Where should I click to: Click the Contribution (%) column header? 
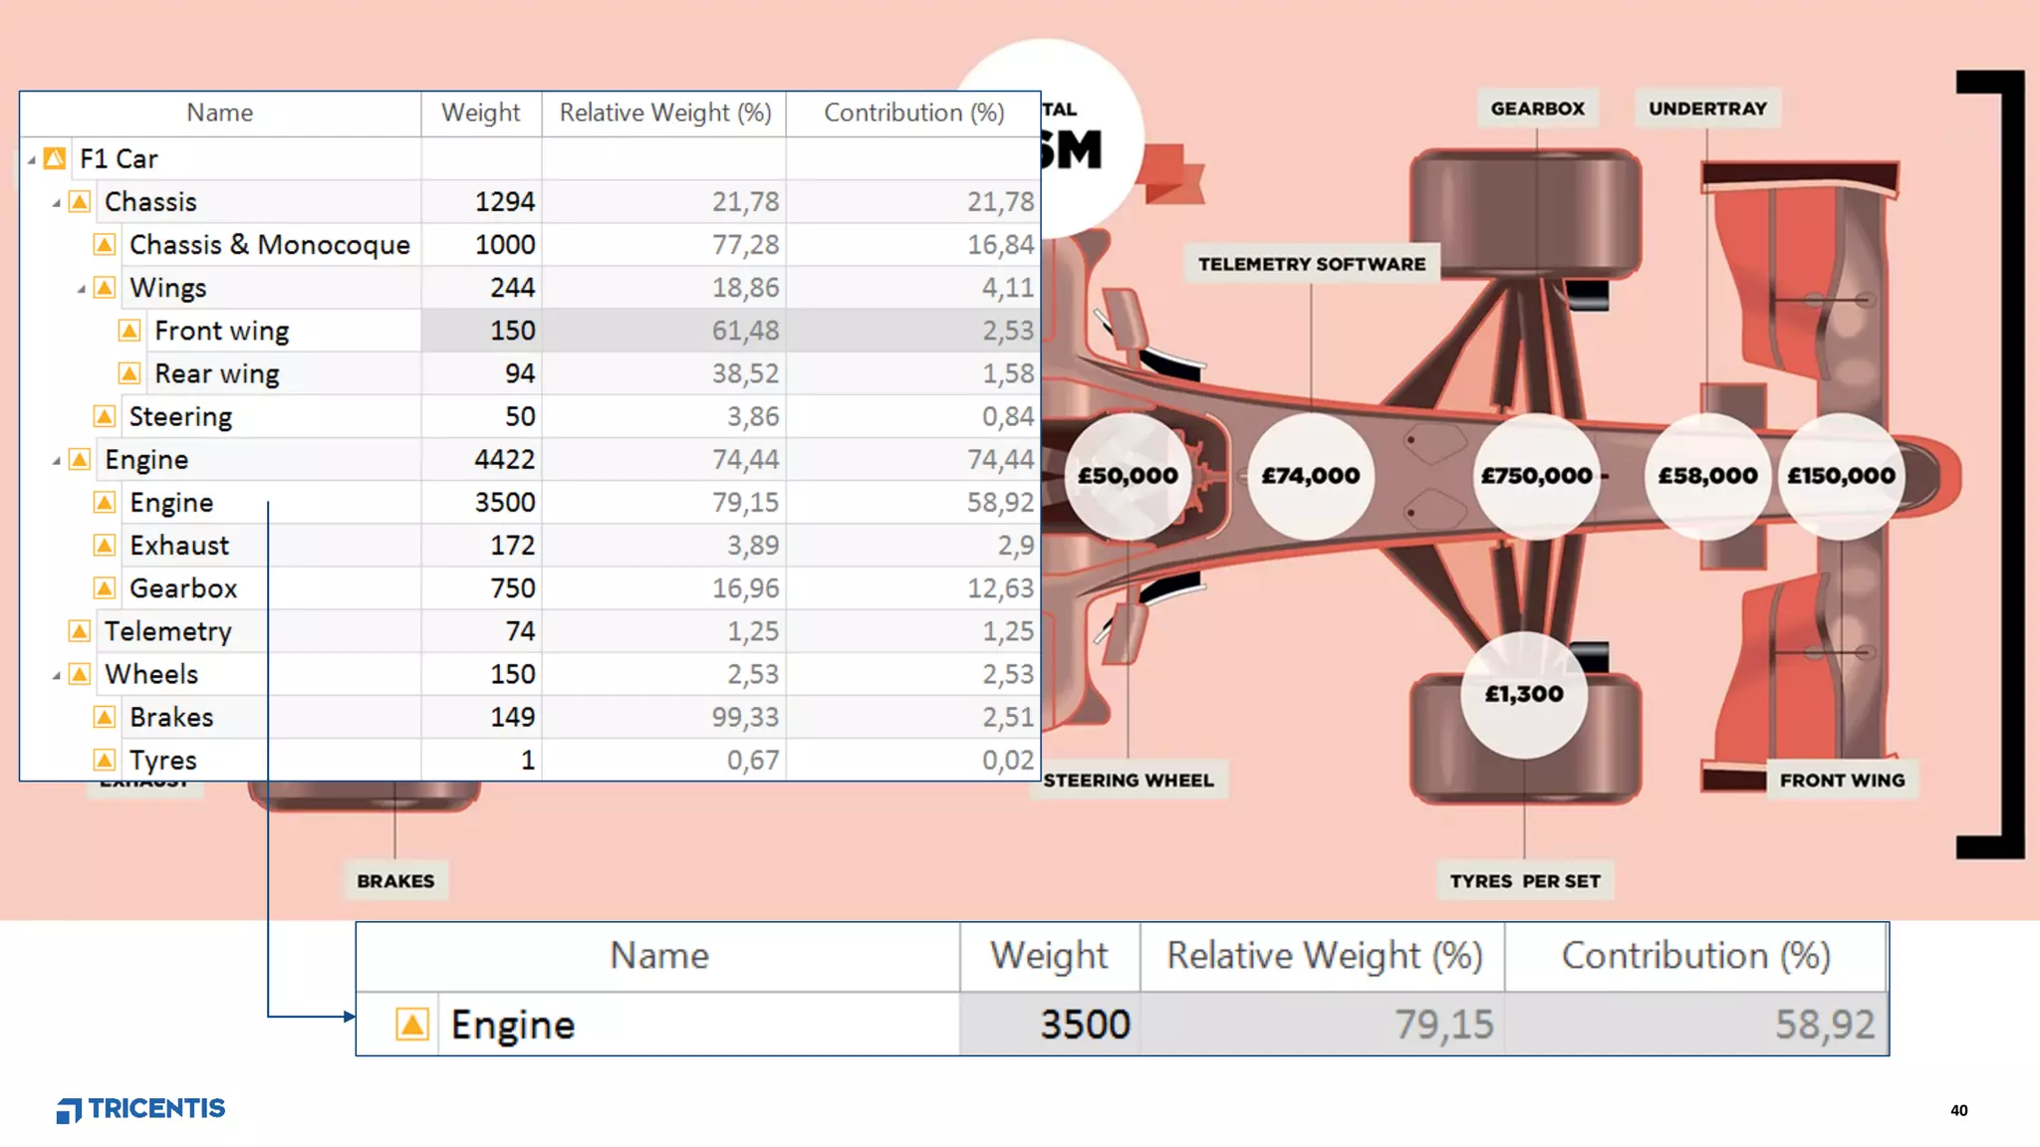pos(913,113)
